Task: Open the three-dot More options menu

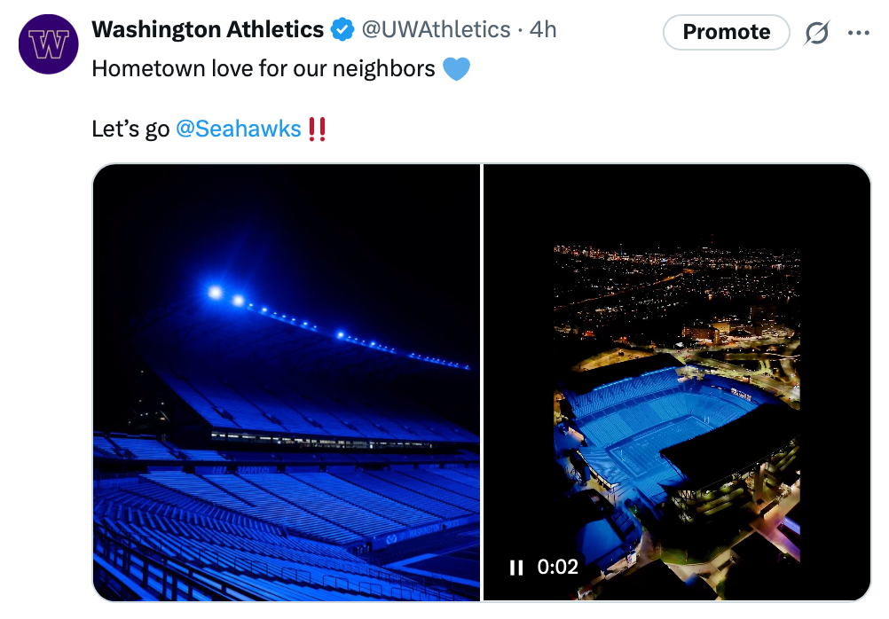Action: [859, 33]
